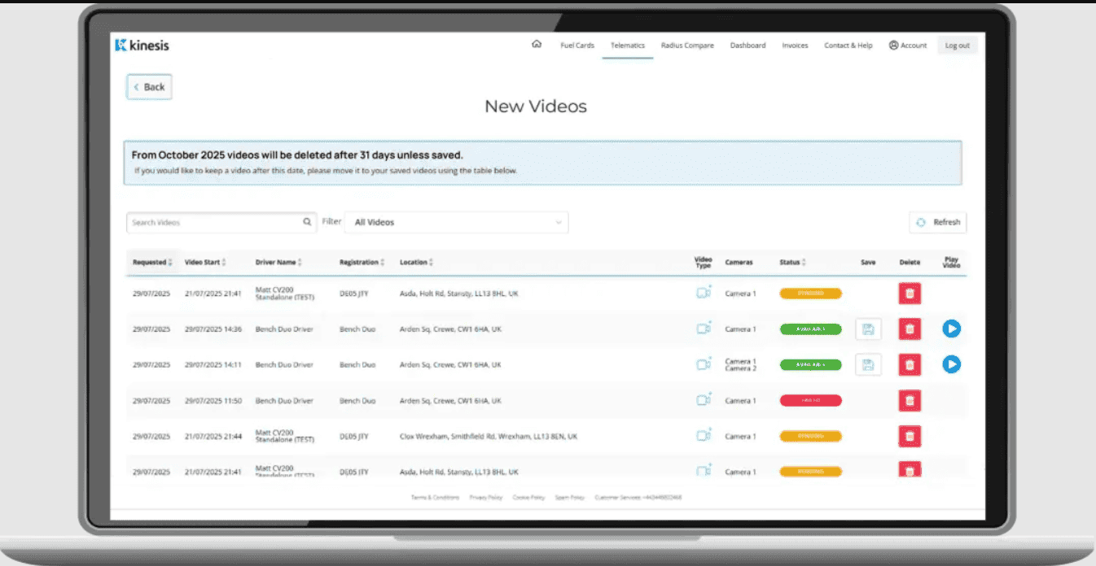
Task: Click the Log out button
Action: [x=957, y=46]
